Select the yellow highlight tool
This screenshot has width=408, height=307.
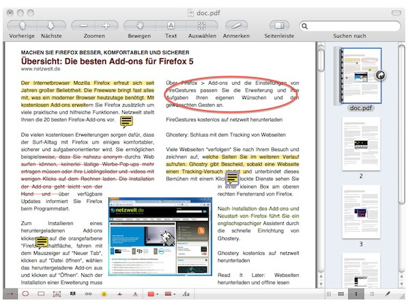[x=104, y=294]
